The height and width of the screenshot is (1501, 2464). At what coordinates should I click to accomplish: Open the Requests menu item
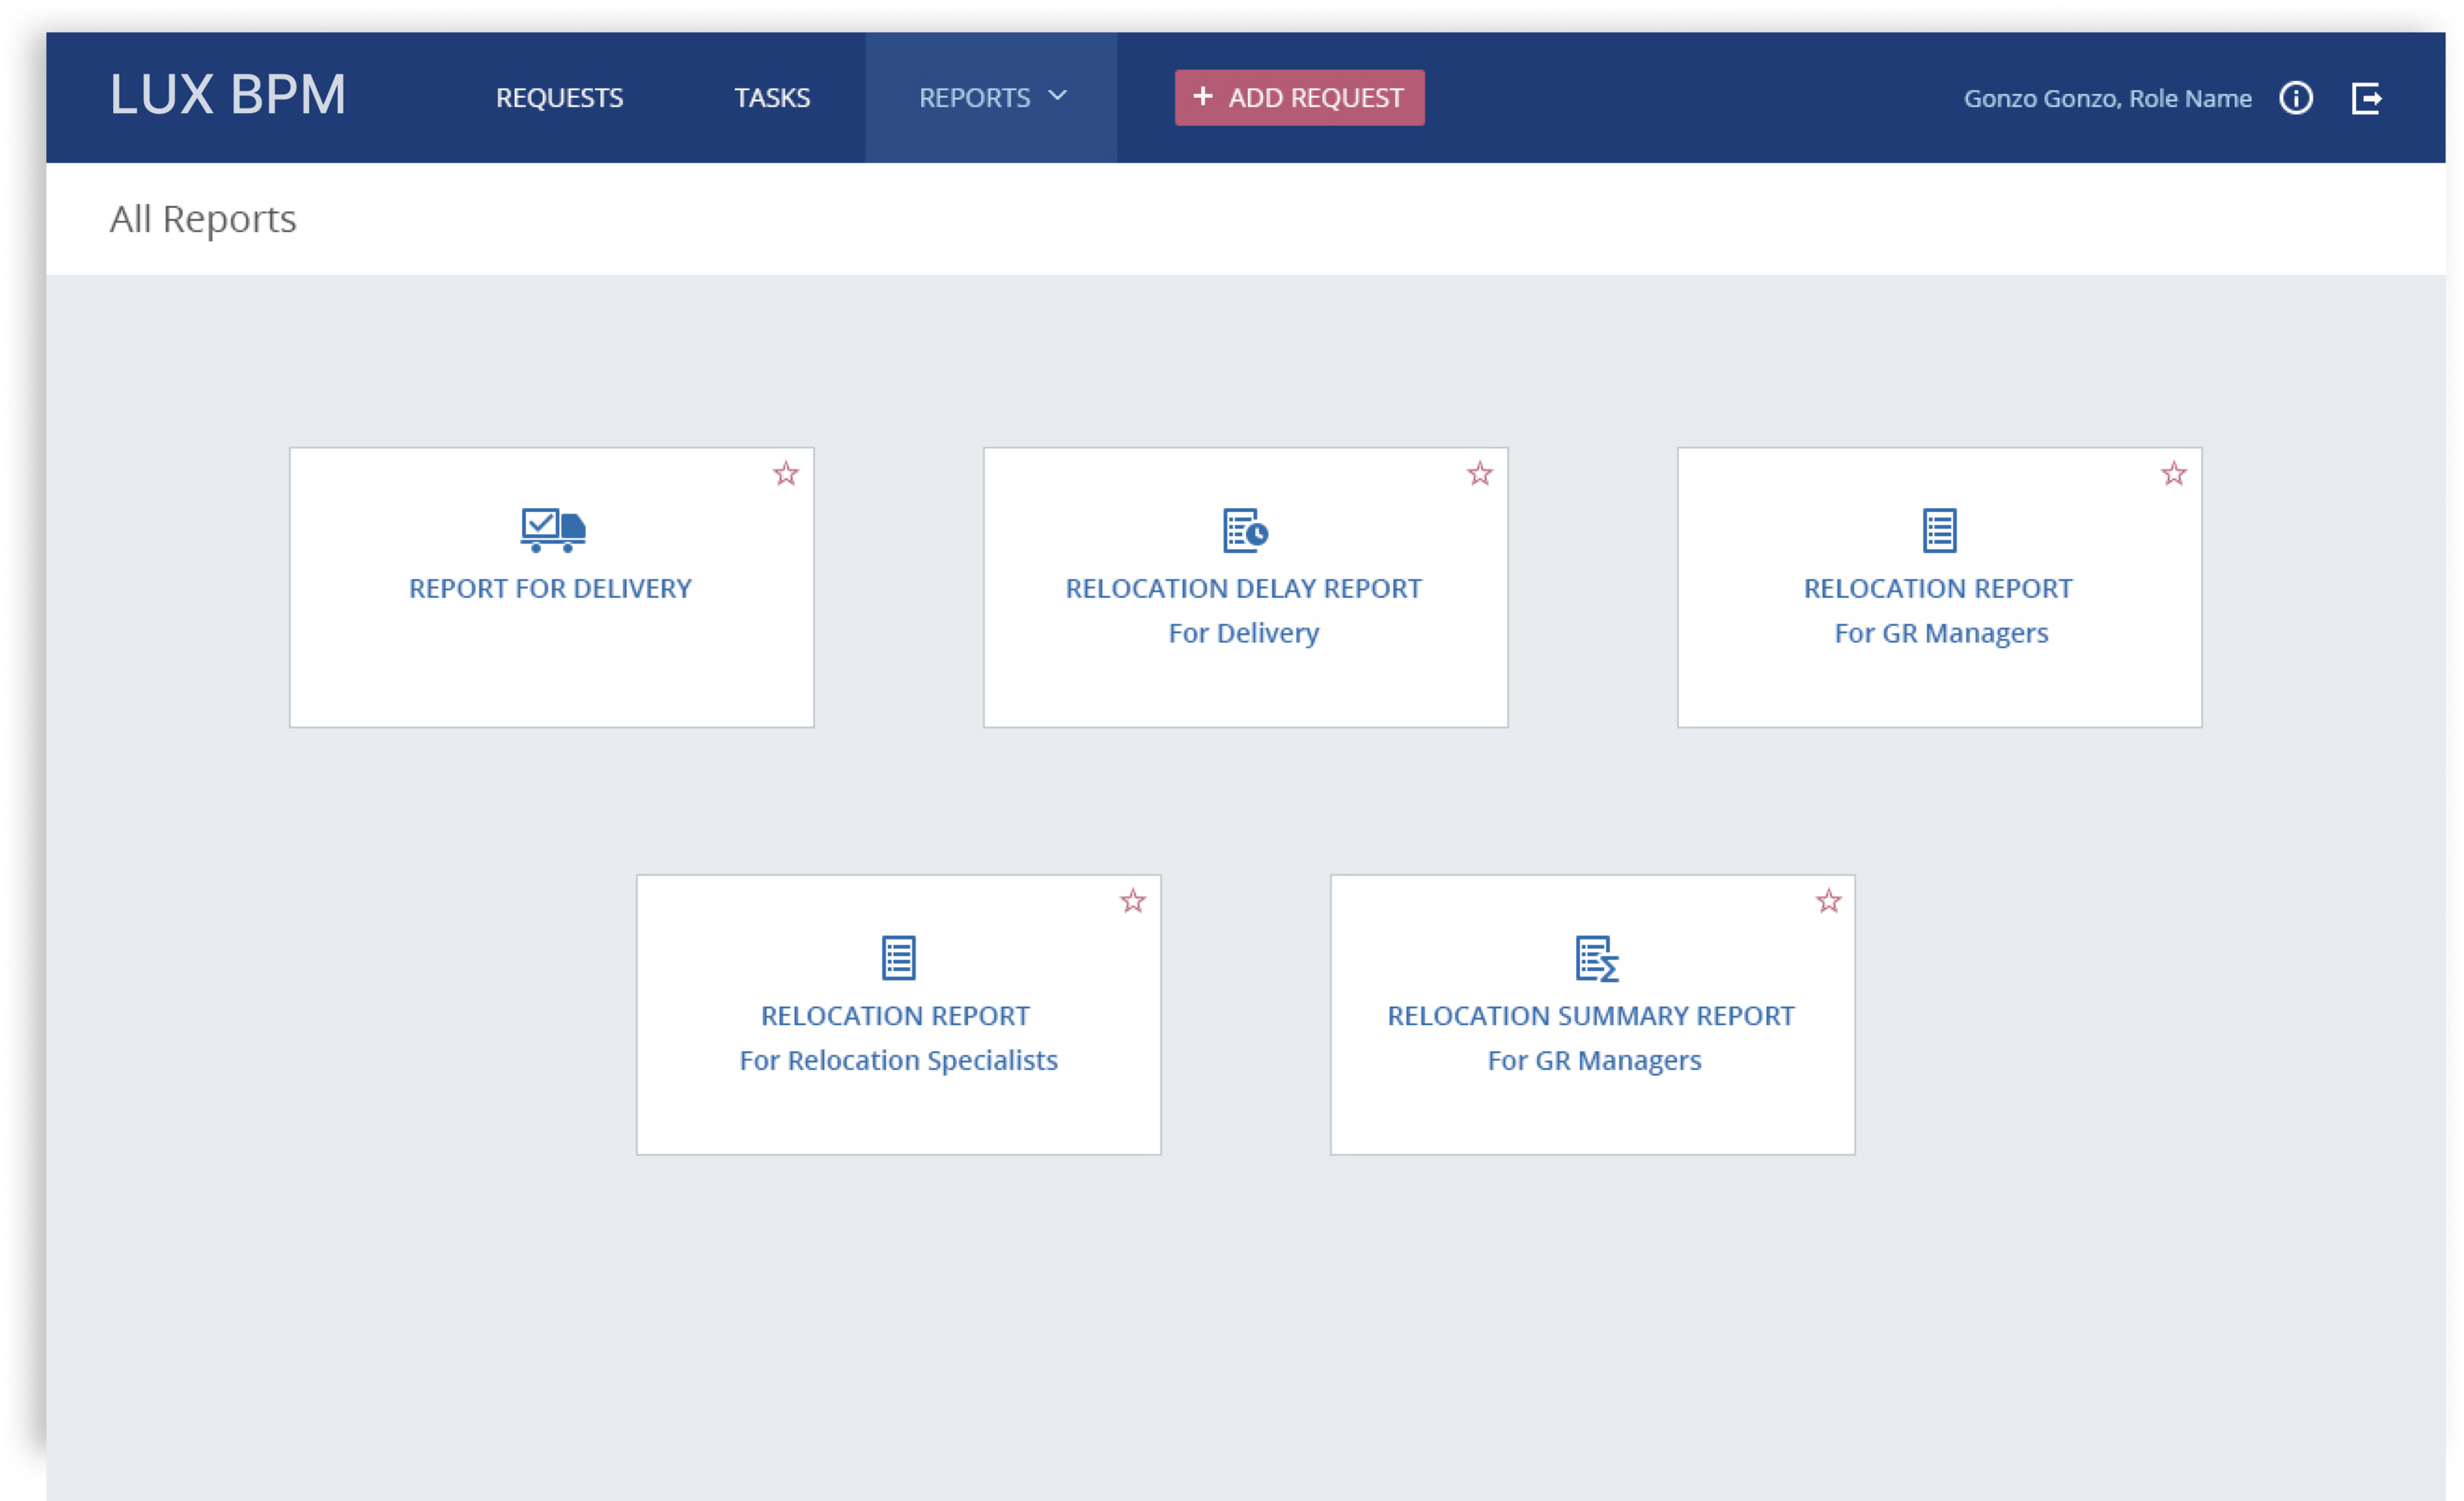point(559,98)
